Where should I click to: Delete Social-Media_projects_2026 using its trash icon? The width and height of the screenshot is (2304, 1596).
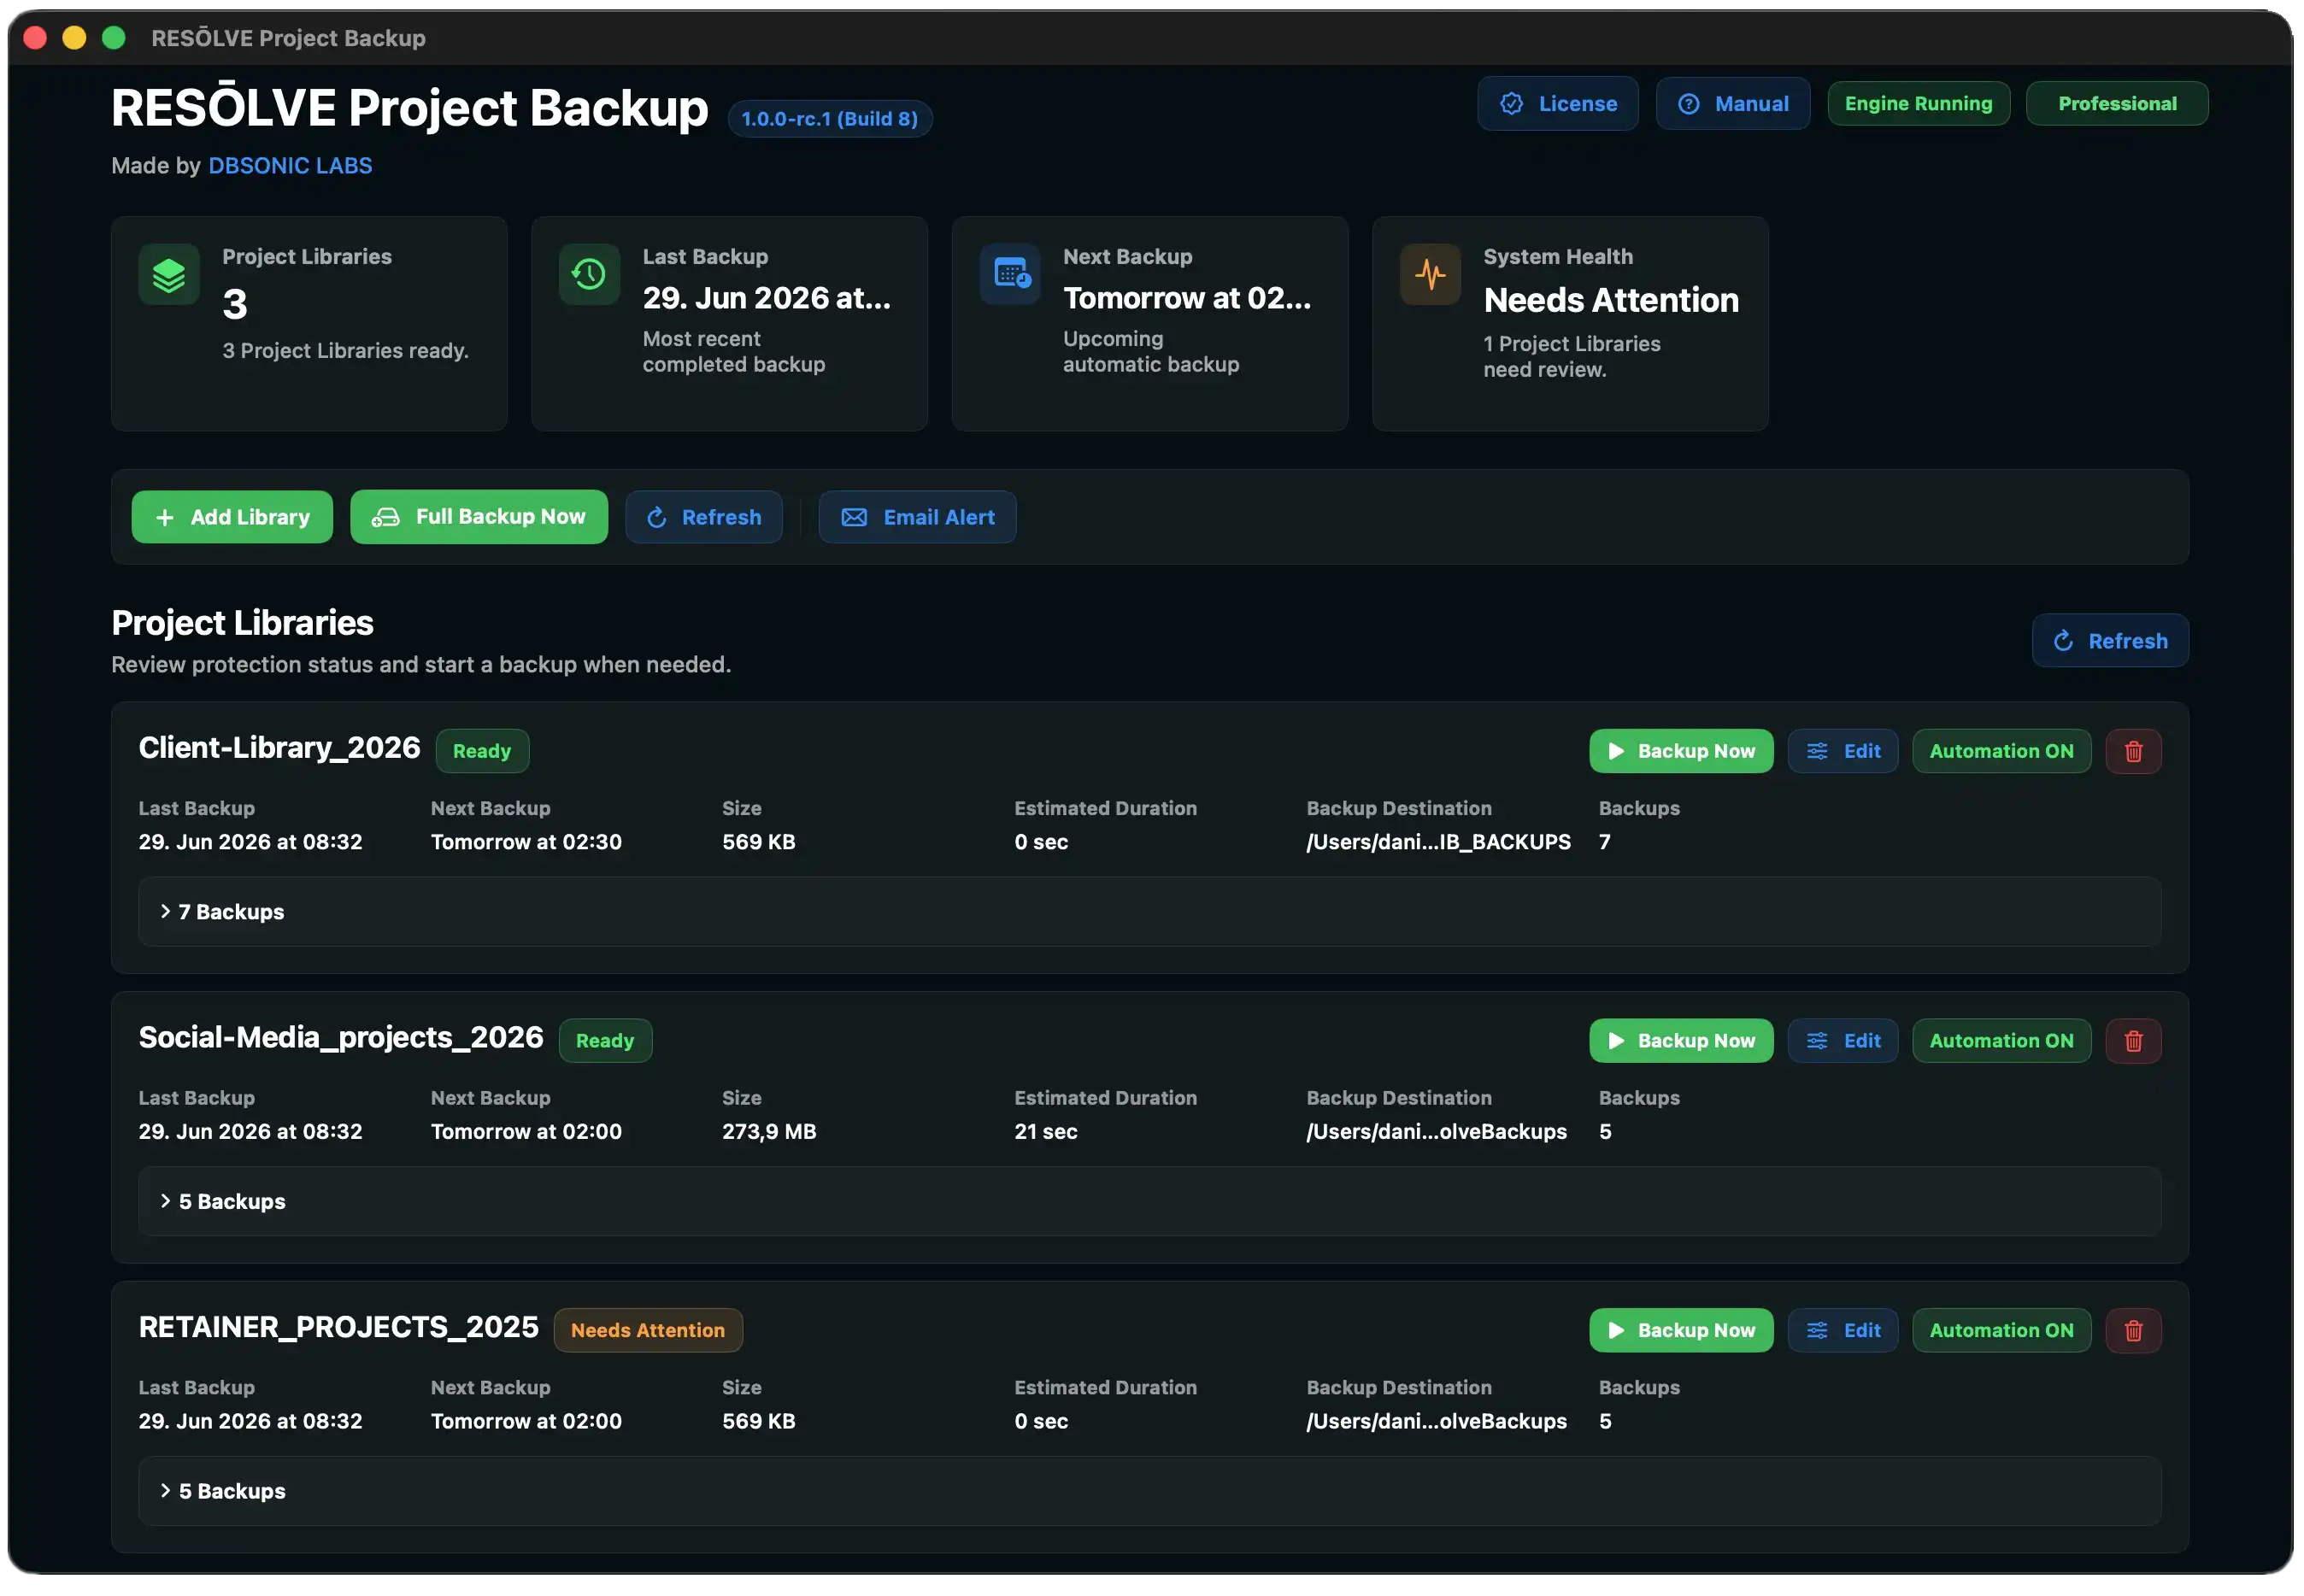(x=2133, y=1041)
